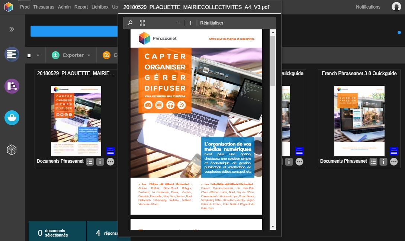Image resolution: width=405 pixels, height=241 pixels.
Task: Open the basket panel from left sidebar
Action: (x=12, y=118)
